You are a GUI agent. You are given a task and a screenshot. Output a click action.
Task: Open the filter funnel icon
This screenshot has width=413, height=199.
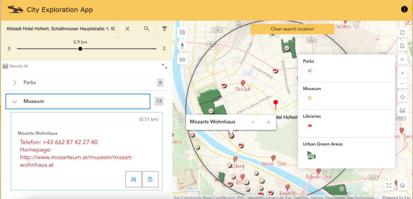click(x=164, y=29)
